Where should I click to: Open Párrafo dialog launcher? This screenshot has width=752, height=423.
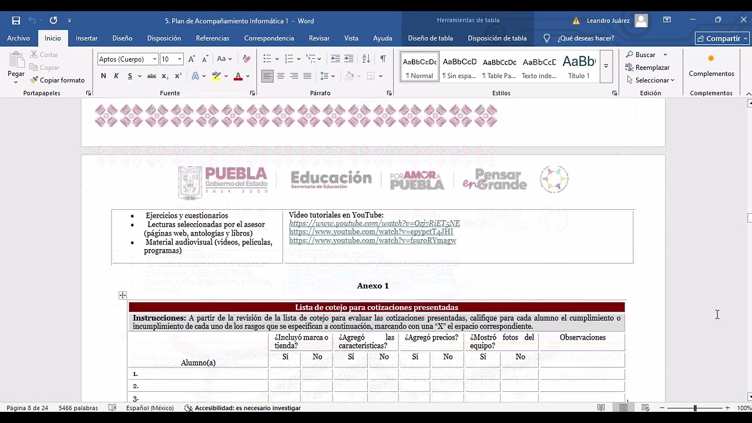389,93
